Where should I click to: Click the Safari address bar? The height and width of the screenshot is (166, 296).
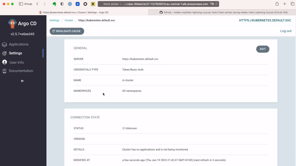pos(158,4)
